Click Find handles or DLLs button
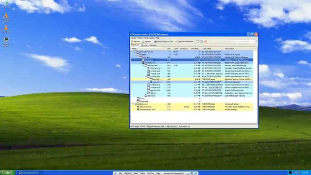The width and height of the screenshot is (311, 175). pos(164,41)
